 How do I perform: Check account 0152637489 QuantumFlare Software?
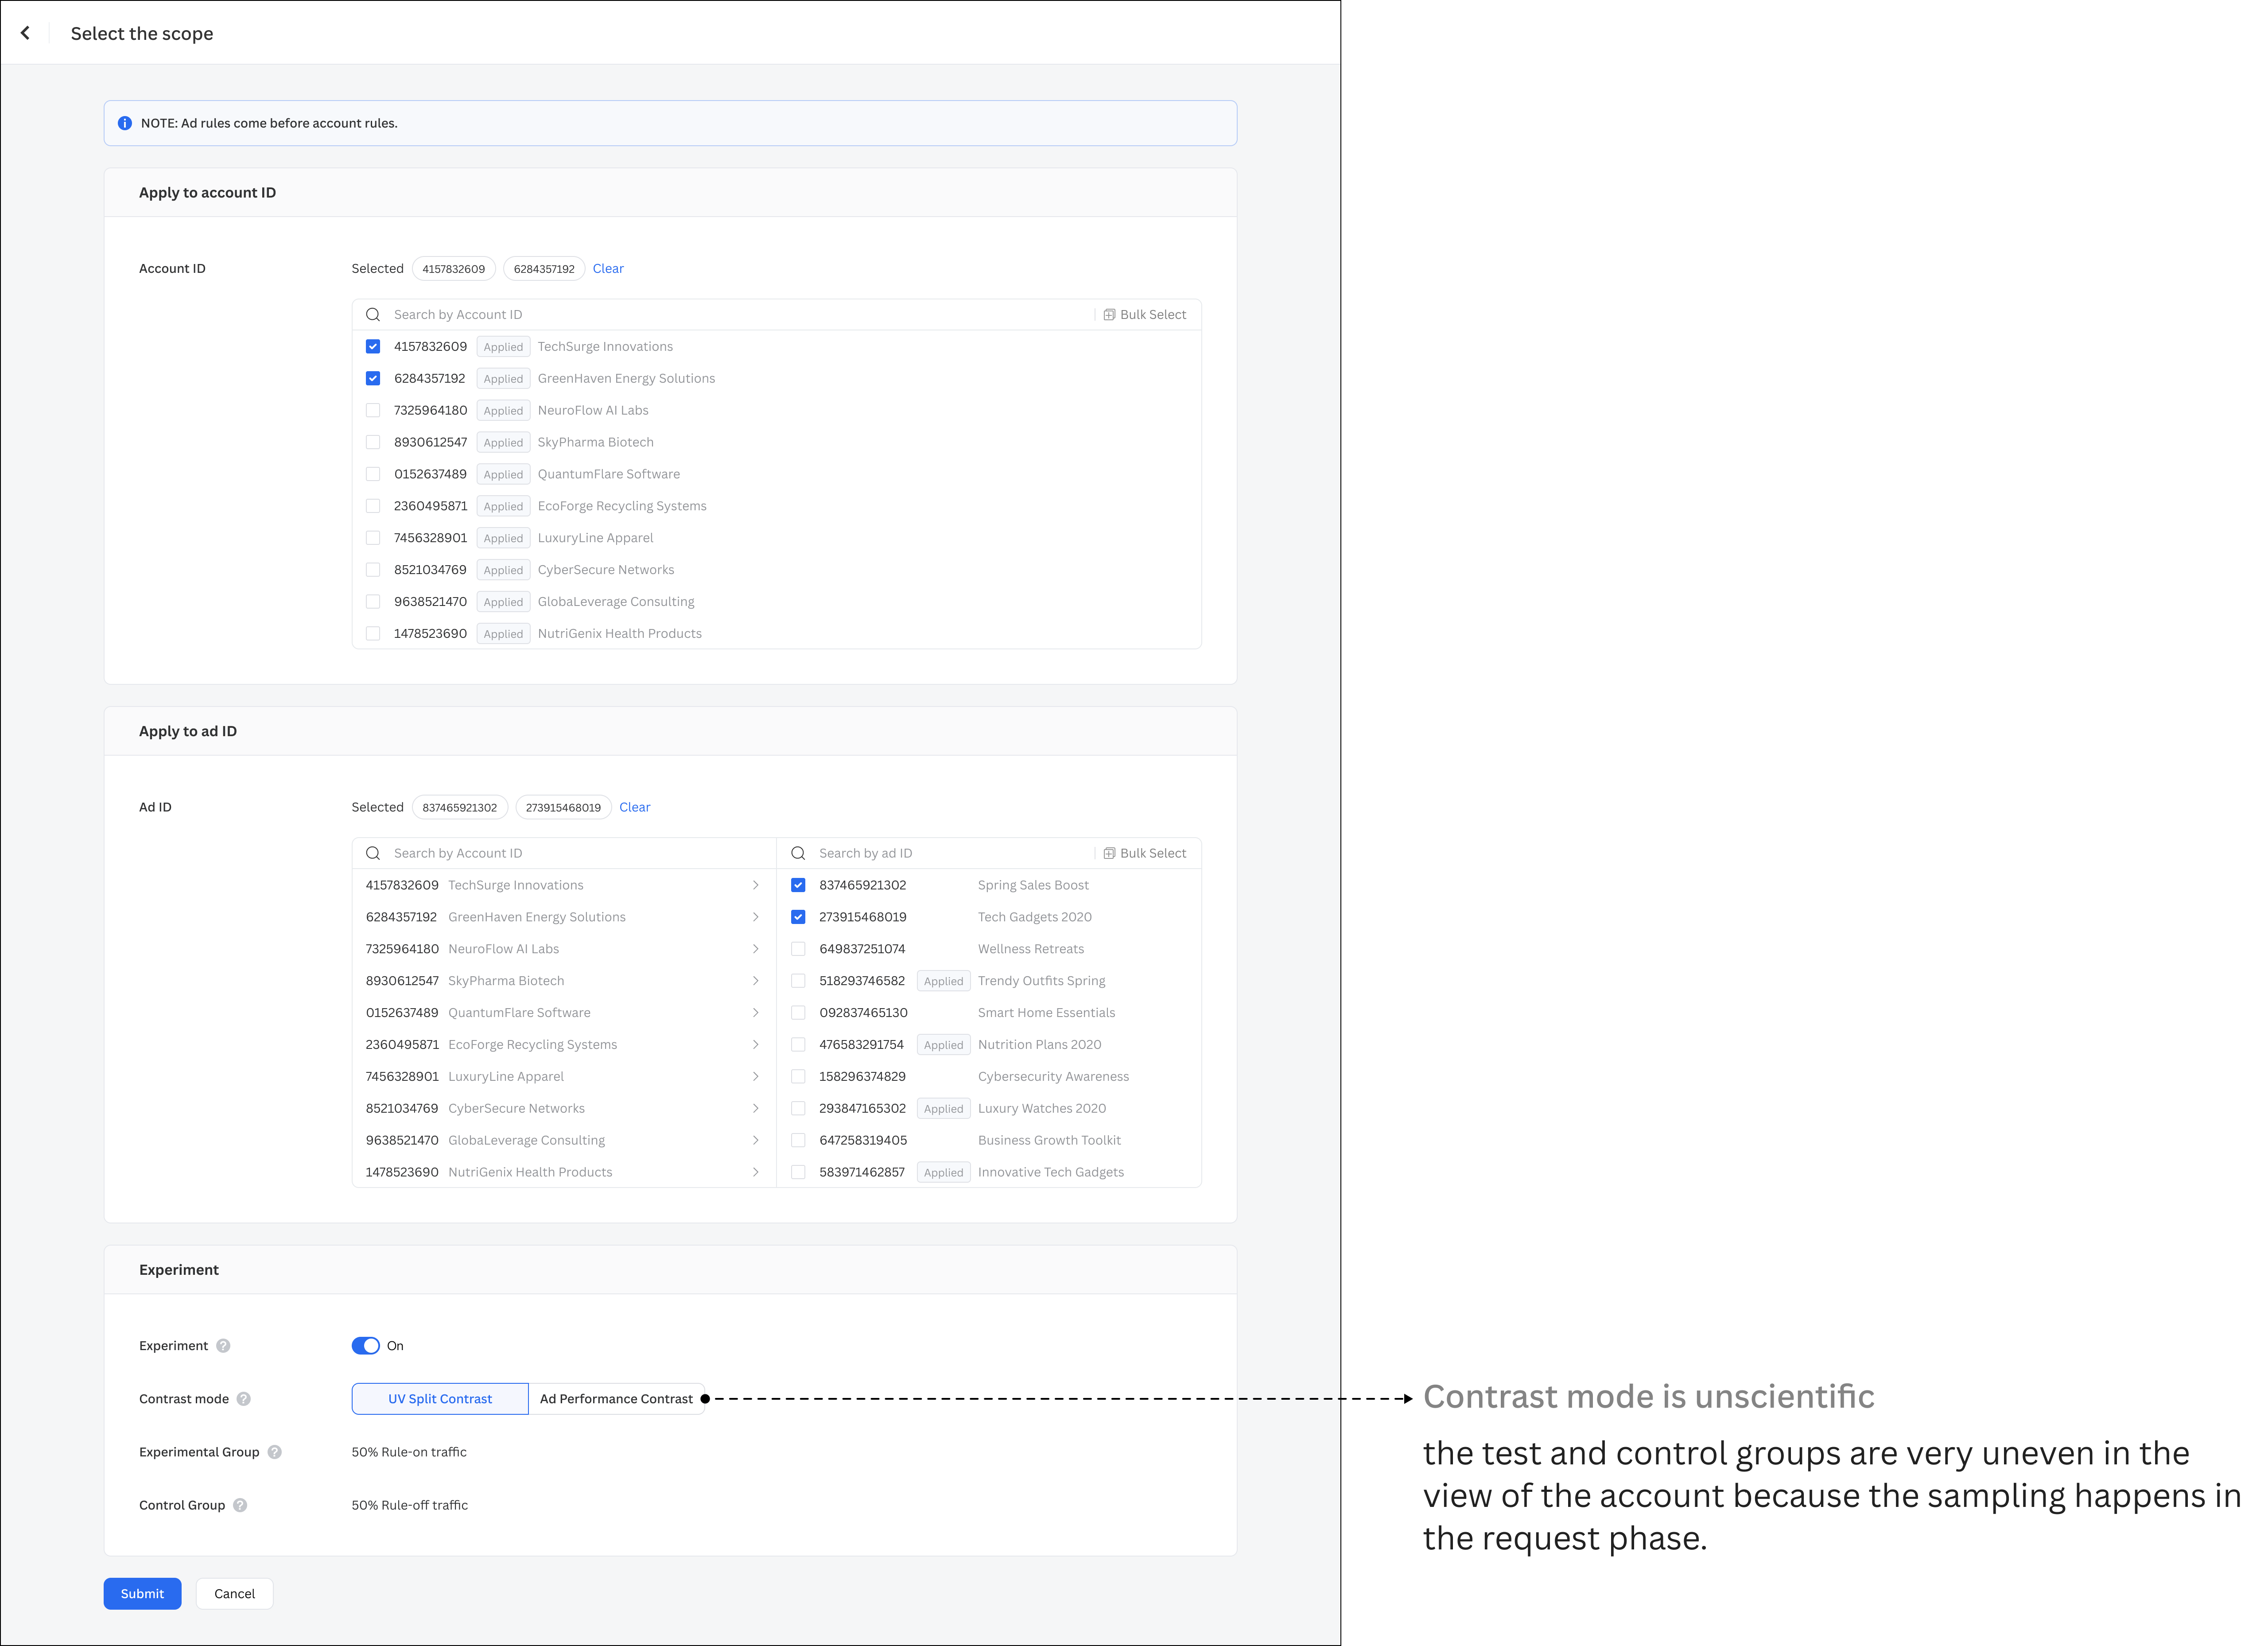point(373,474)
